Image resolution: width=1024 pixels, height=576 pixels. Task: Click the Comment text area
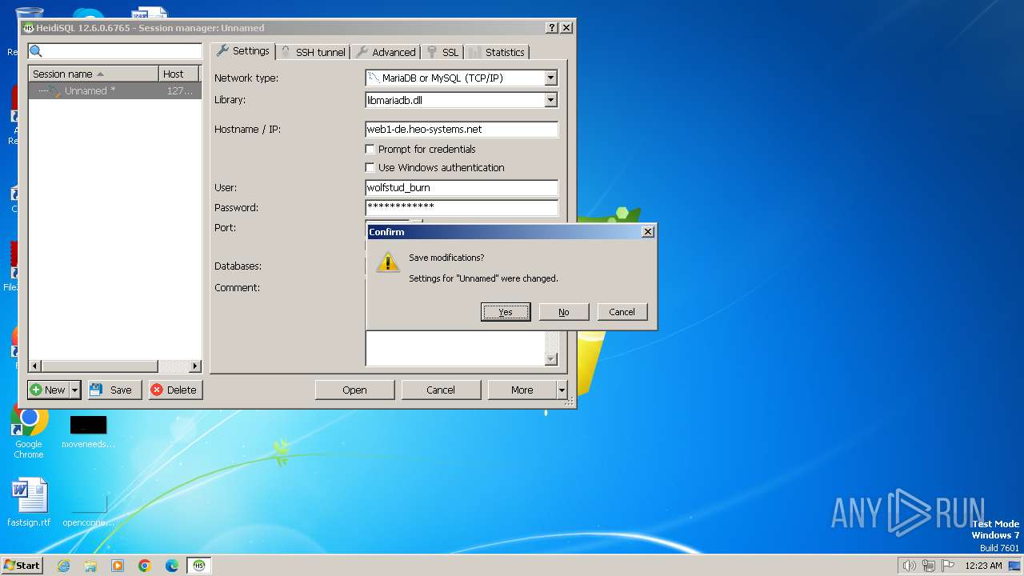[x=455, y=349]
